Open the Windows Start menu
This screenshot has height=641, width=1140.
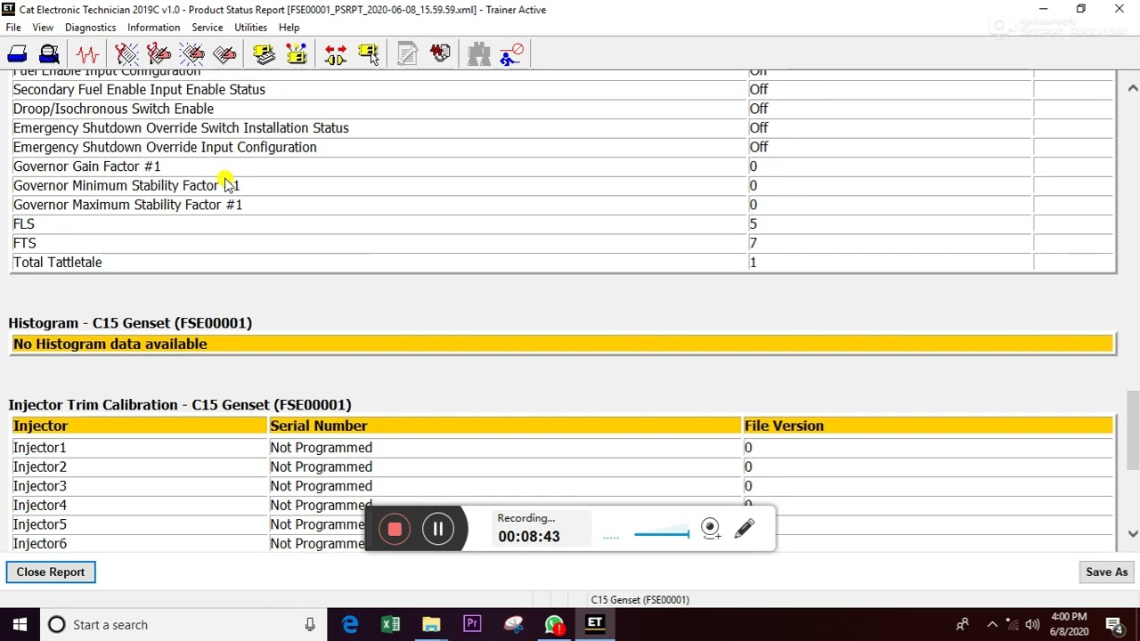pos(20,625)
